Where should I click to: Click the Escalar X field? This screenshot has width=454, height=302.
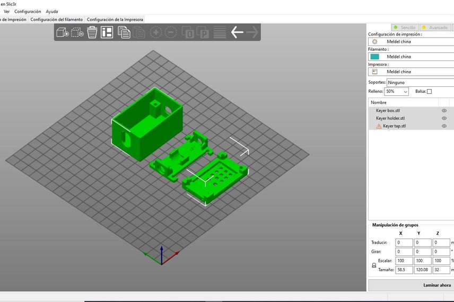point(404,261)
